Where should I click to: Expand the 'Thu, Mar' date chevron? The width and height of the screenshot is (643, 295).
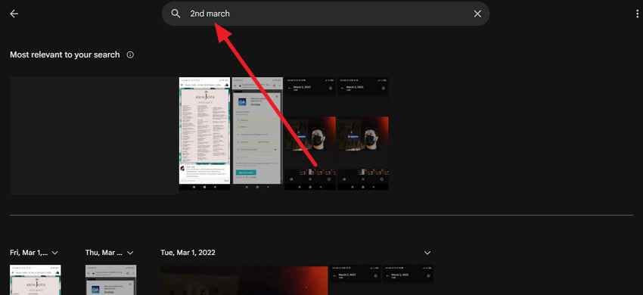pyautogui.click(x=130, y=253)
